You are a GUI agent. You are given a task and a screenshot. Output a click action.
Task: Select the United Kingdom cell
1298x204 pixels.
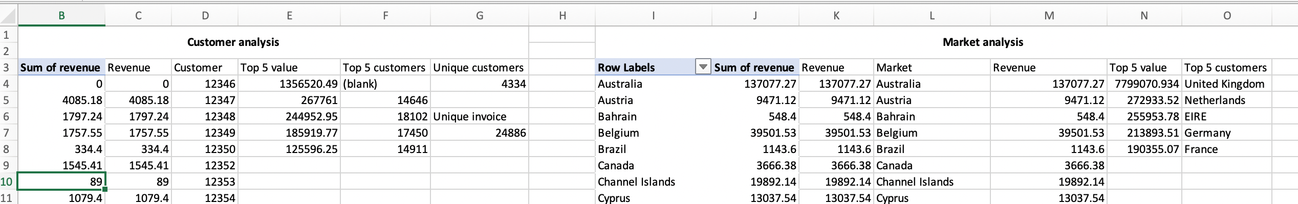pos(1226,84)
